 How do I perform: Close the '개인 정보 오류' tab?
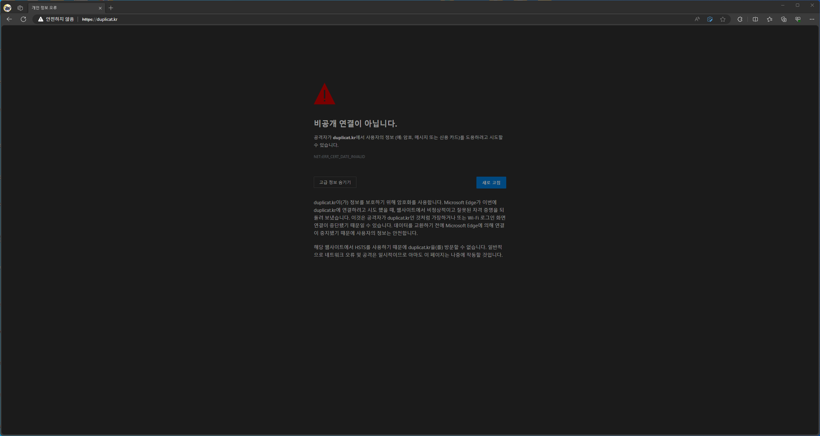[100, 8]
